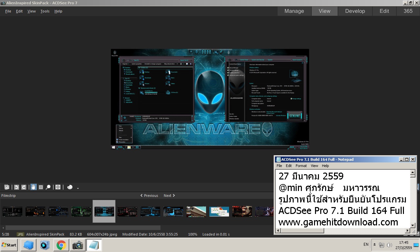The height and width of the screenshot is (252, 420).
Task: Click the 100% zoom level in status bar
Action: [193, 235]
